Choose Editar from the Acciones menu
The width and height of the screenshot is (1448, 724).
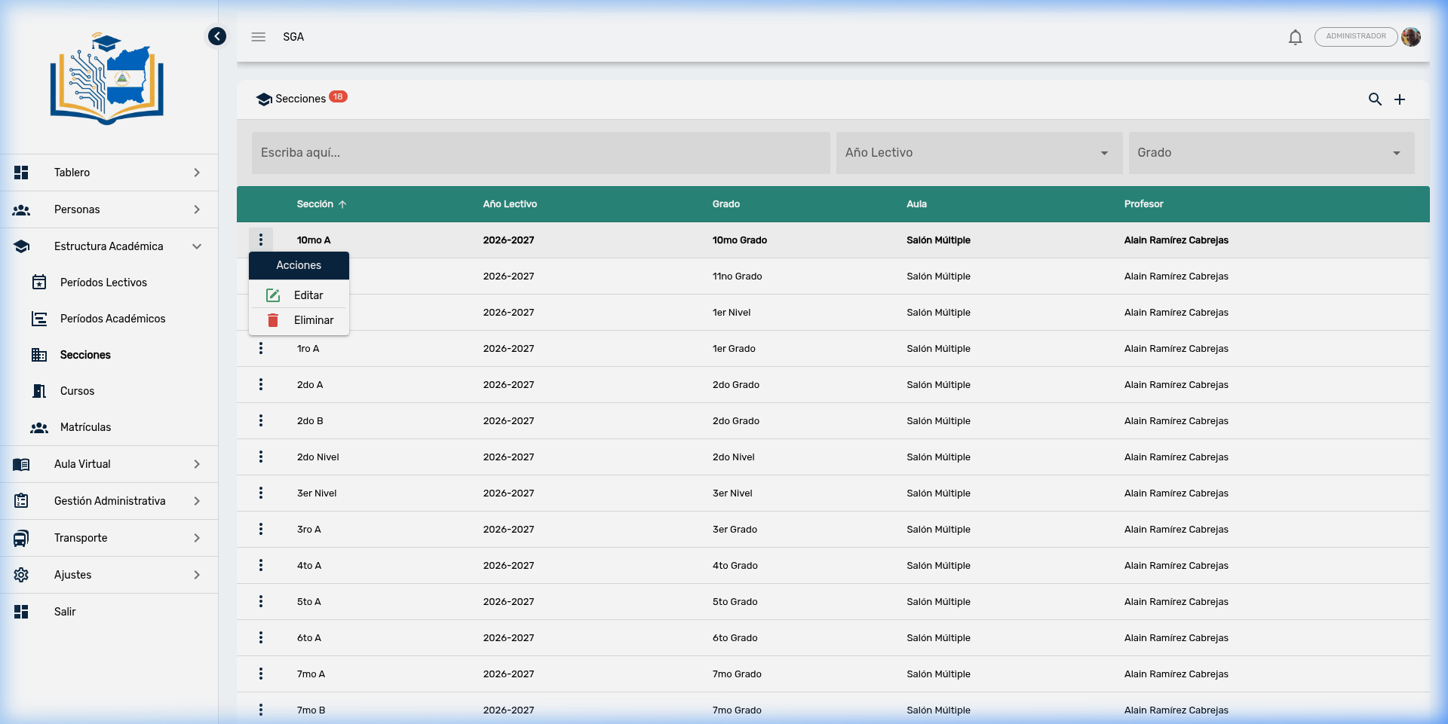coord(308,295)
